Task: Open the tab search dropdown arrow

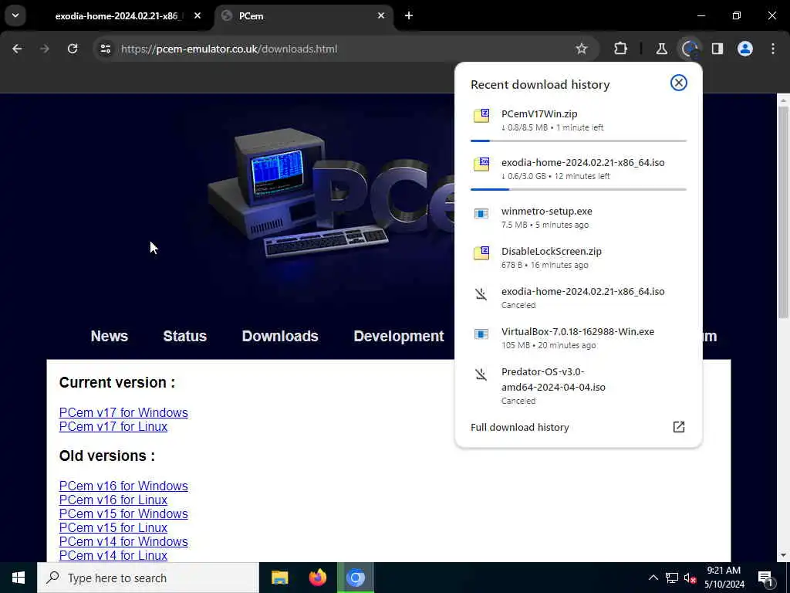Action: click(x=15, y=15)
